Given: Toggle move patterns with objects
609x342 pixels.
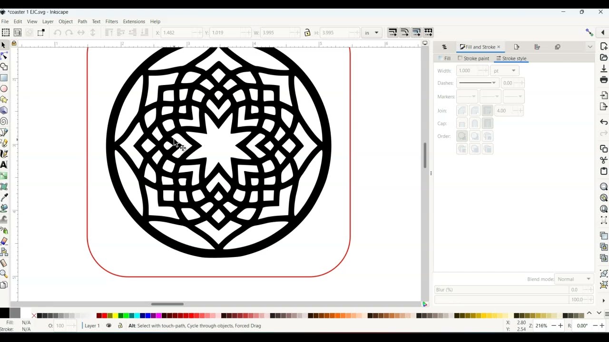Looking at the screenshot, I should click(x=428, y=32).
